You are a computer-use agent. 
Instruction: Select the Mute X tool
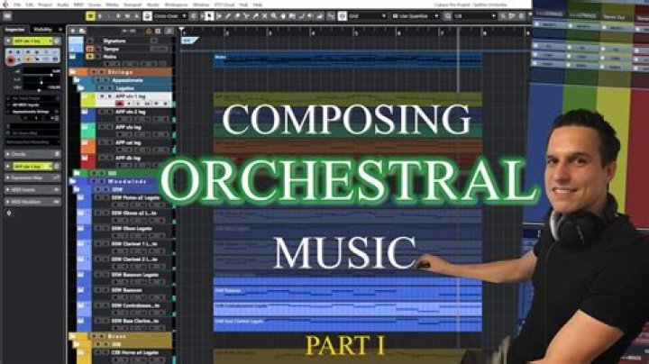pos(264,16)
